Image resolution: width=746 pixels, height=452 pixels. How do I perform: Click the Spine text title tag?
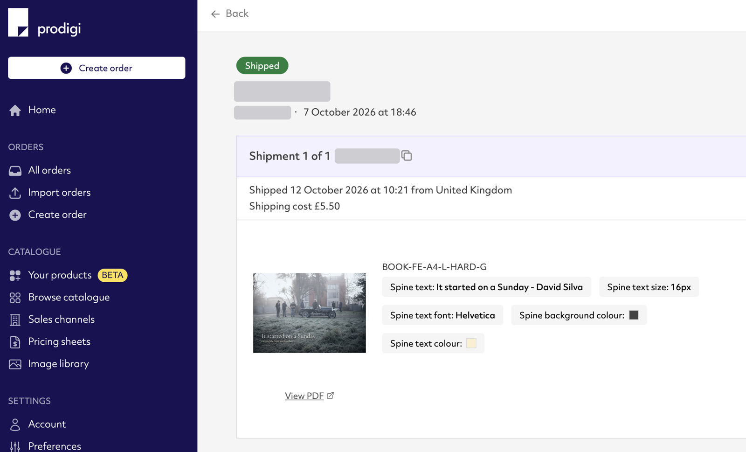tap(486, 287)
